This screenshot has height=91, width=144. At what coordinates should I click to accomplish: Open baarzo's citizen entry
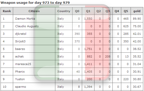coord(20,49)
